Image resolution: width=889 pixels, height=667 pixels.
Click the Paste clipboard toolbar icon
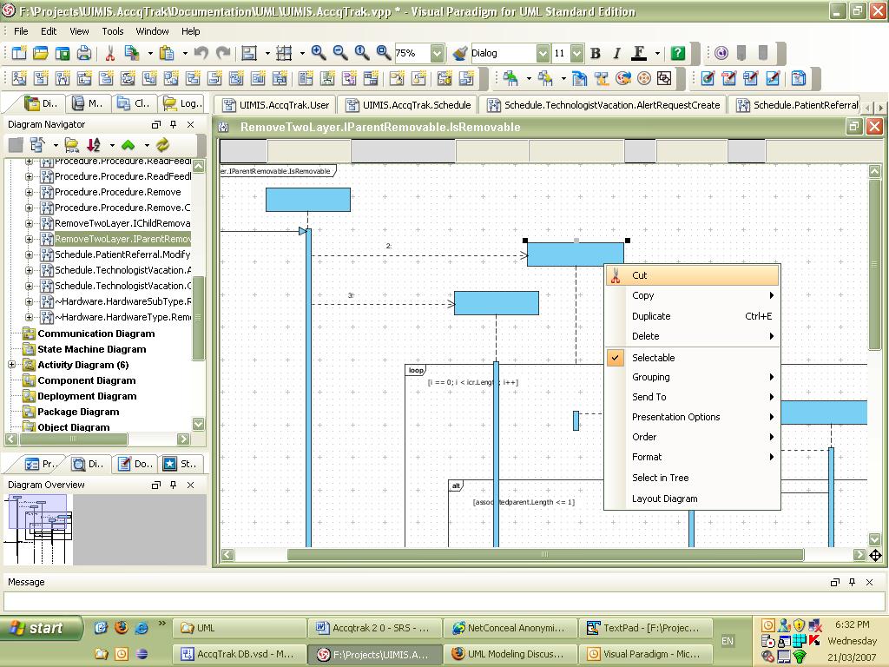(167, 53)
